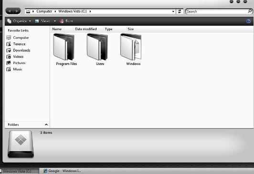This screenshot has width=254, height=174.
Task: Open Music in Favorite Links
Action: [x=18, y=69]
